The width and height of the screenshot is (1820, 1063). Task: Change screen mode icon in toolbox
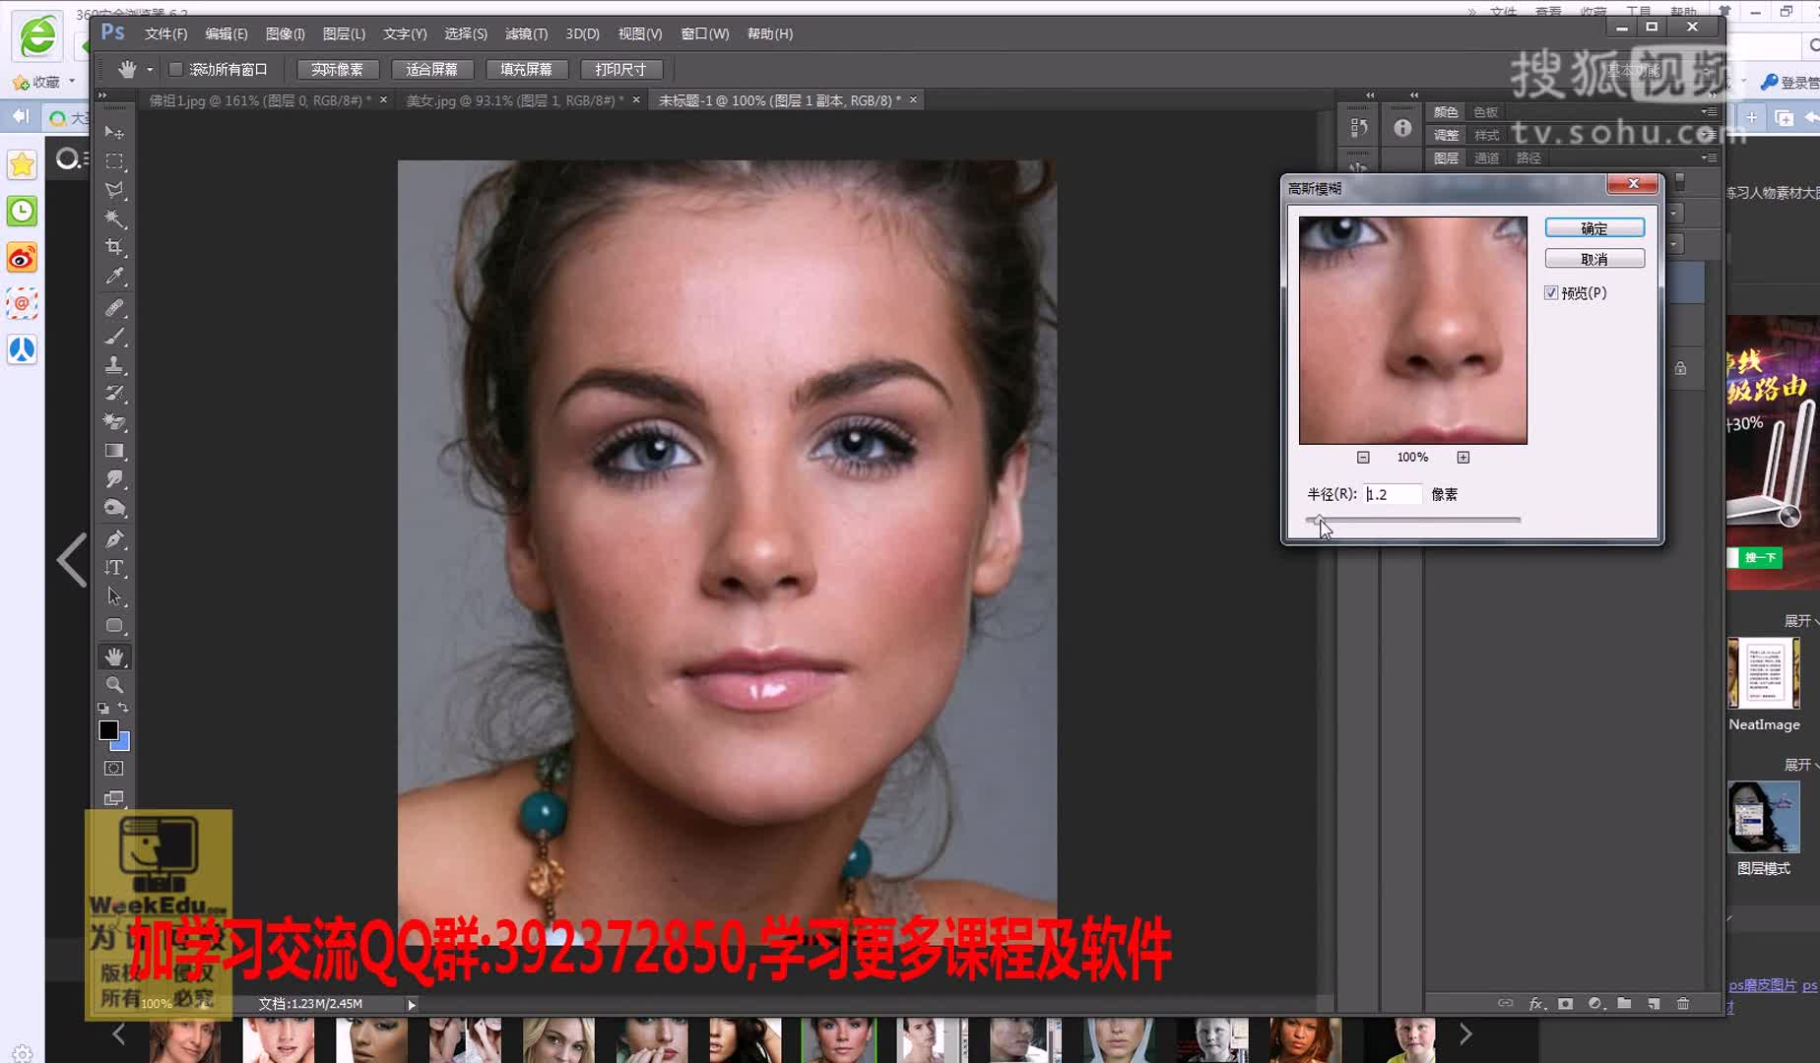114,798
